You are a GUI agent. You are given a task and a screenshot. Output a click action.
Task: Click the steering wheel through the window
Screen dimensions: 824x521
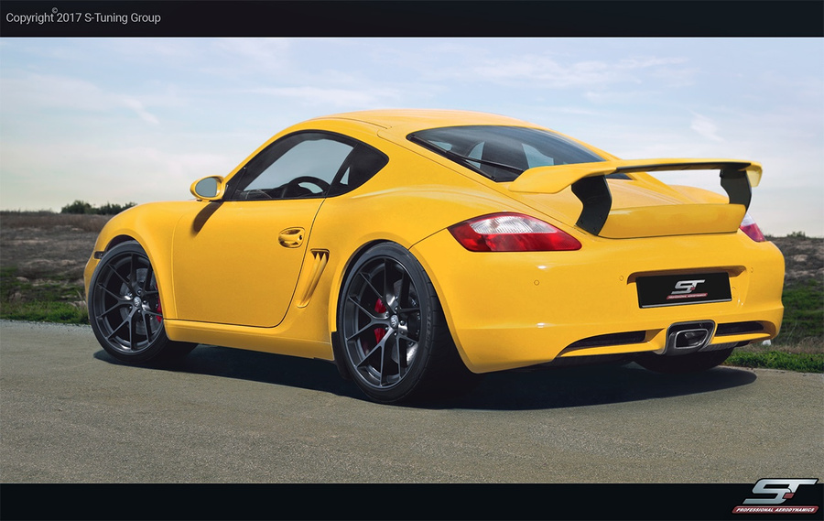(x=301, y=186)
